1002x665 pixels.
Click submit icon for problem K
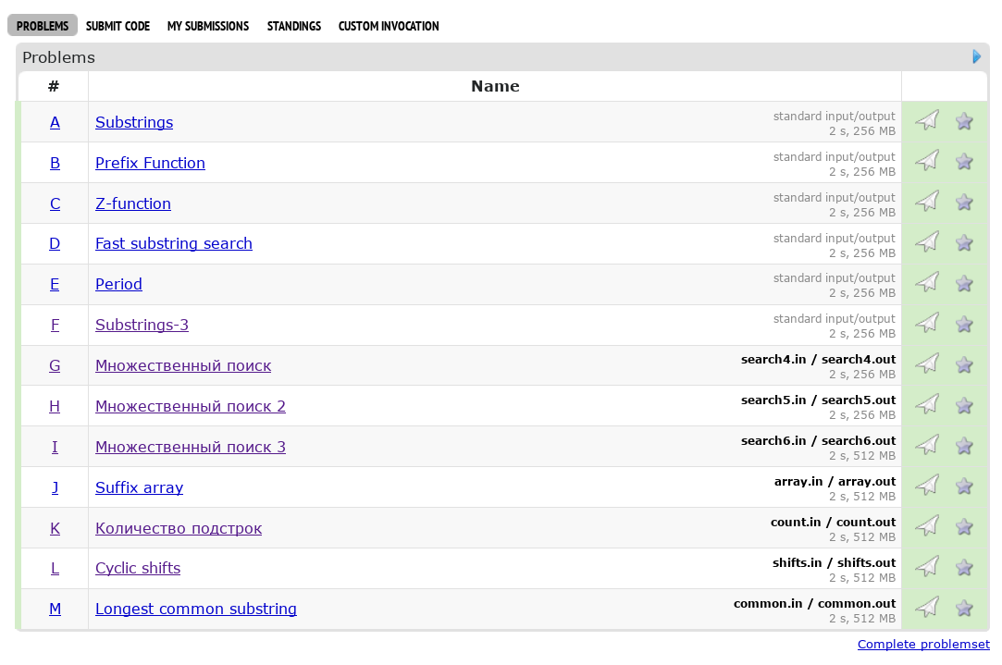coord(926,526)
